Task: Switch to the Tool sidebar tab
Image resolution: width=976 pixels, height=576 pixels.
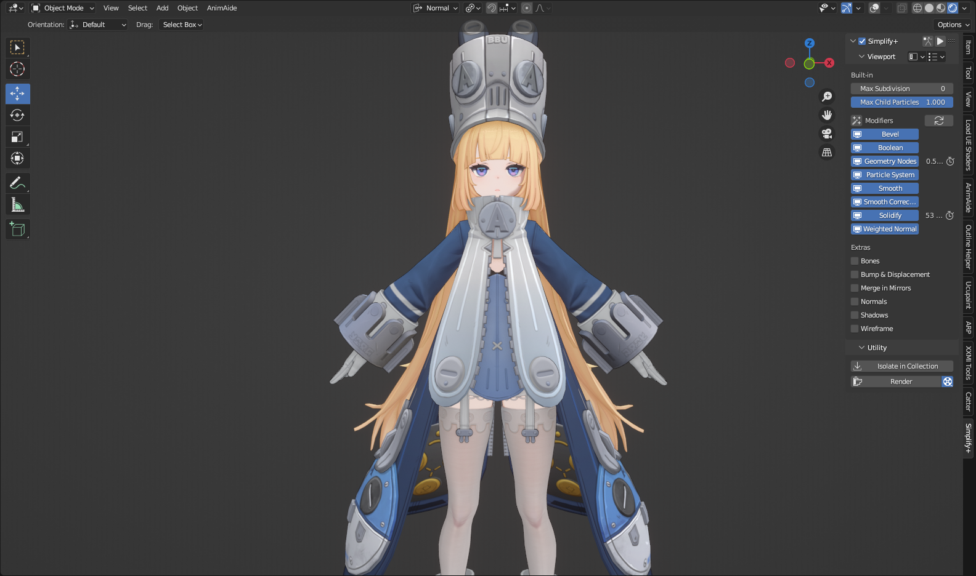Action: [x=969, y=73]
